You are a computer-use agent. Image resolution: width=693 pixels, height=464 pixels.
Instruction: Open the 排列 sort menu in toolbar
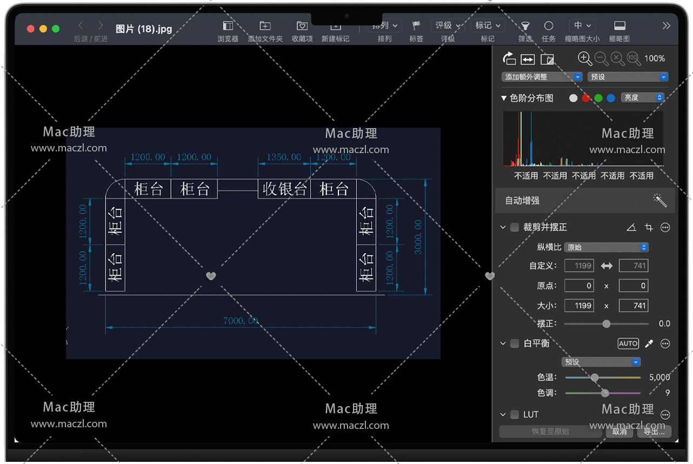(385, 25)
